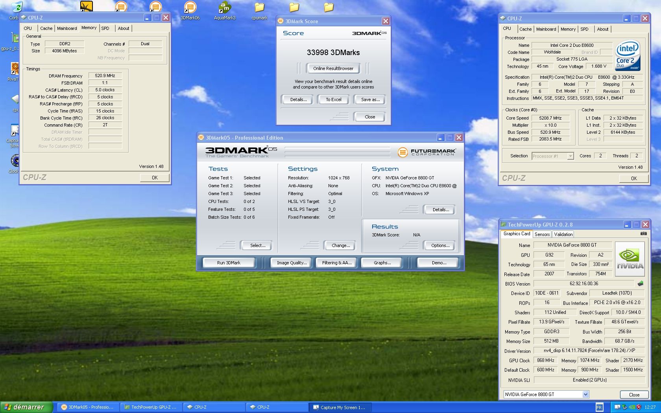661x413 pixels.
Task: Click the NVIDIA SLI field Enabled (2 GPUs)
Action: tap(589, 380)
